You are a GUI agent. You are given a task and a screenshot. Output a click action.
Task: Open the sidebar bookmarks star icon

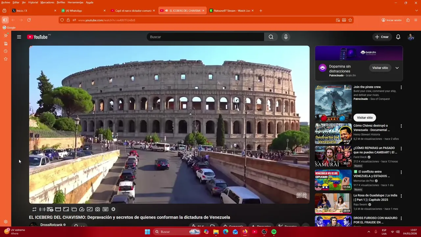click(6, 59)
